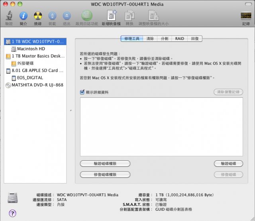The image size is (255, 221).
Task: Select the 8.01 GB APPLE SD Card
Action: click(35, 71)
